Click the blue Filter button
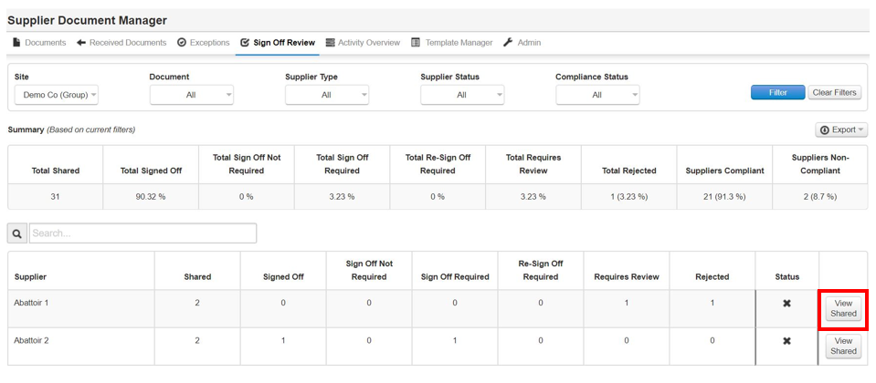This screenshot has height=383, width=876. coord(777,92)
